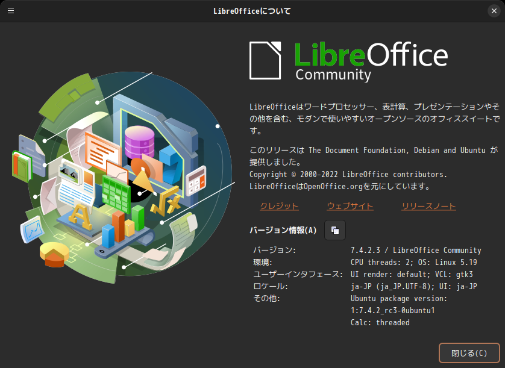Click the ロケール: row label
The image size is (505, 368).
(271, 286)
